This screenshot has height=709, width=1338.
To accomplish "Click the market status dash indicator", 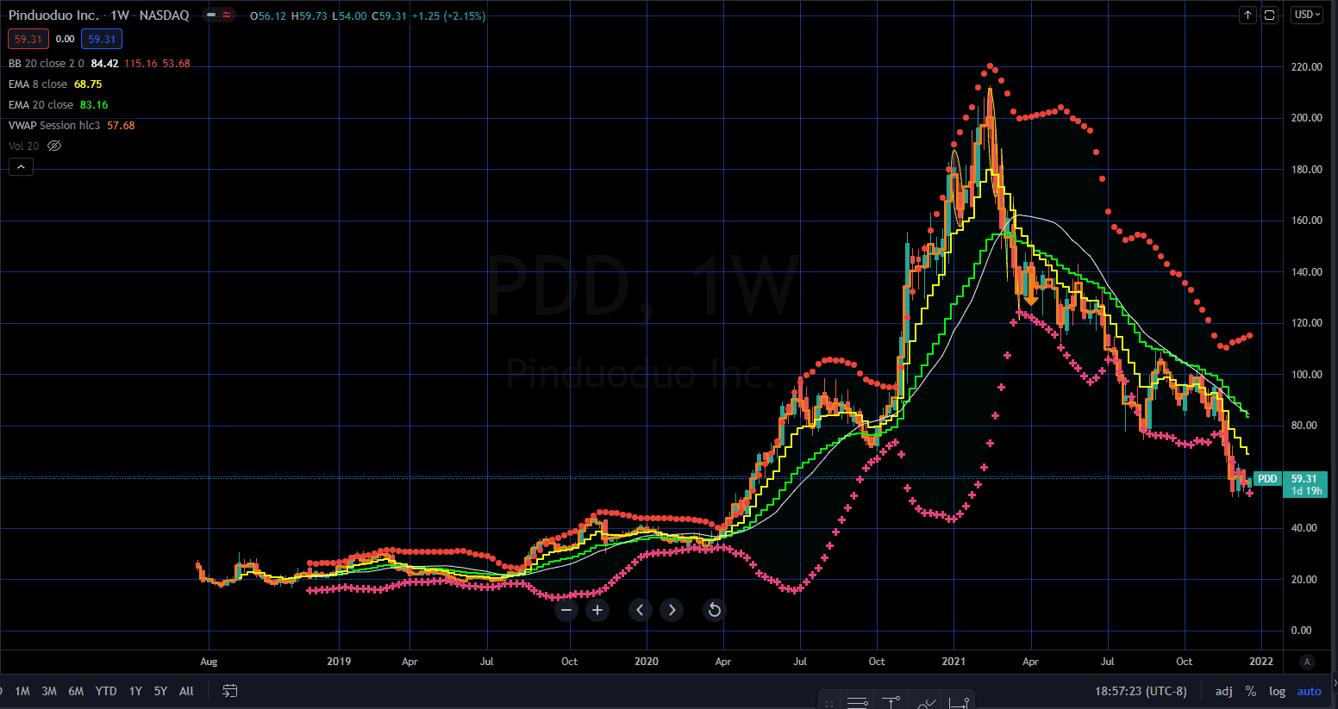I will 211,16.
